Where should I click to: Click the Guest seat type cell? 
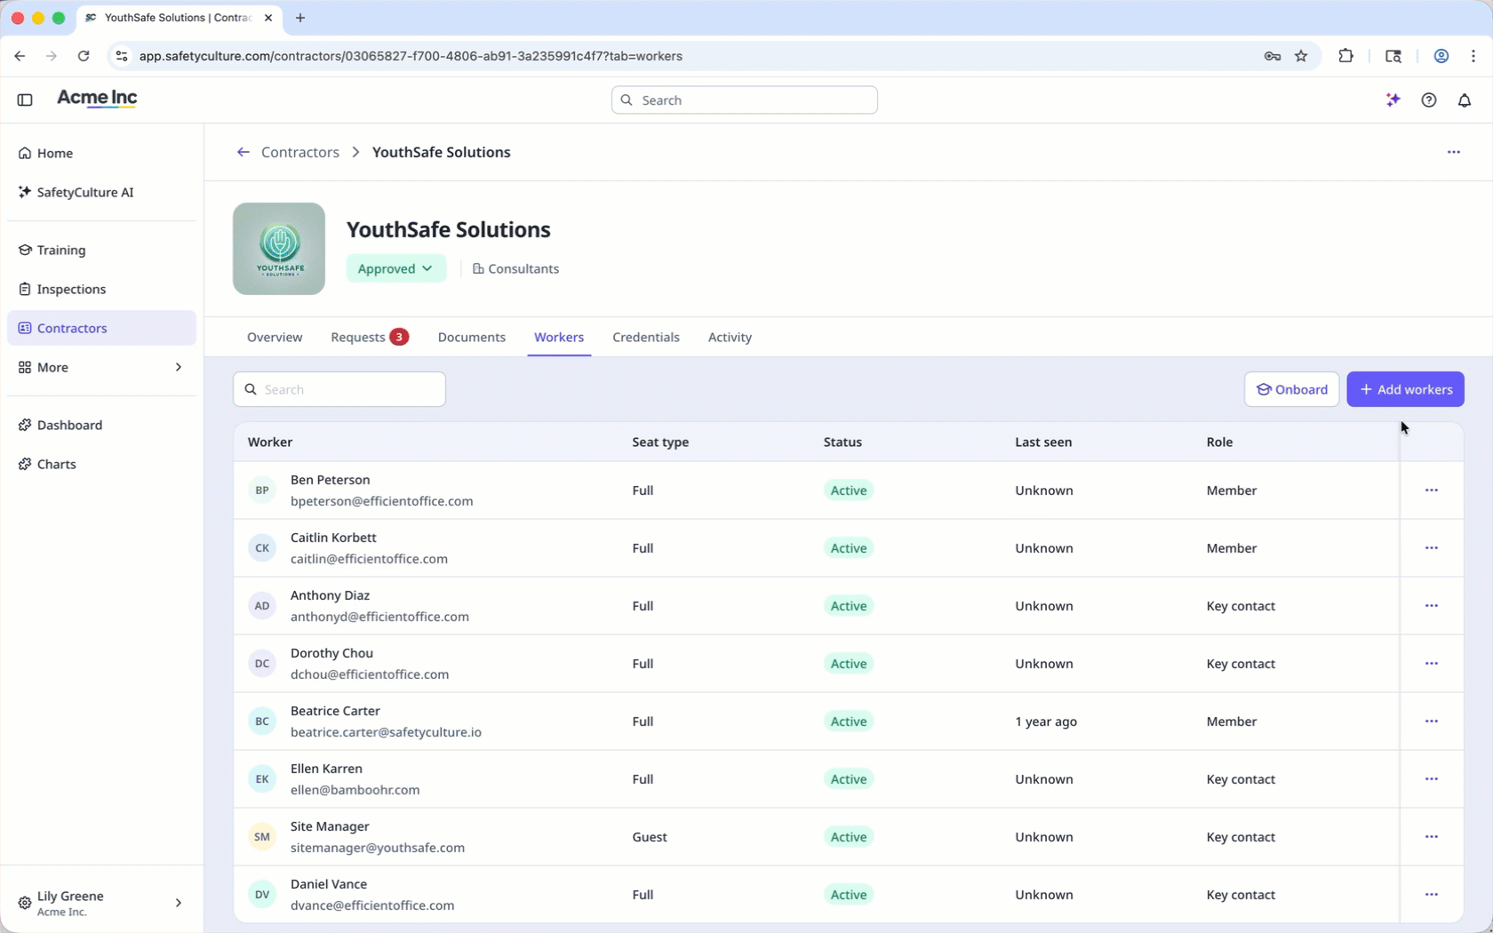(650, 837)
